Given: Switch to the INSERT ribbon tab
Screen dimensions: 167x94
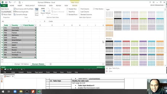Looking at the screenshot, I should point(20,5).
